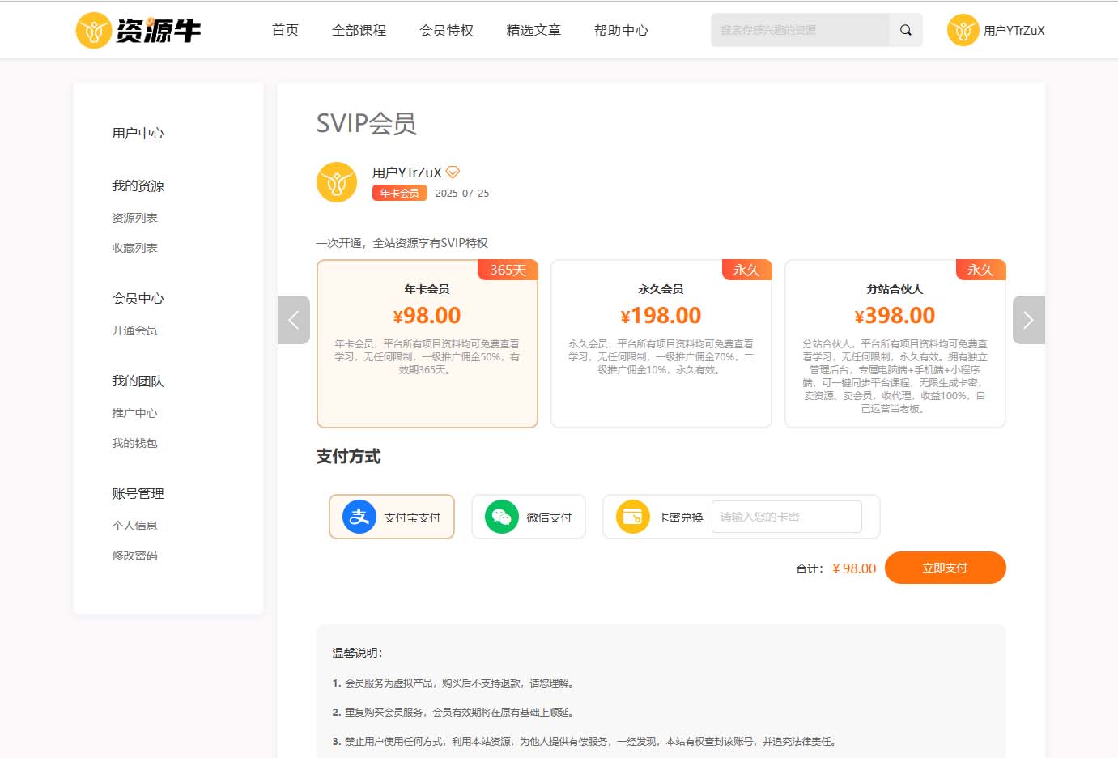Click the 资源牛 logo
Viewport: 1118px width, 758px height.
tap(138, 30)
